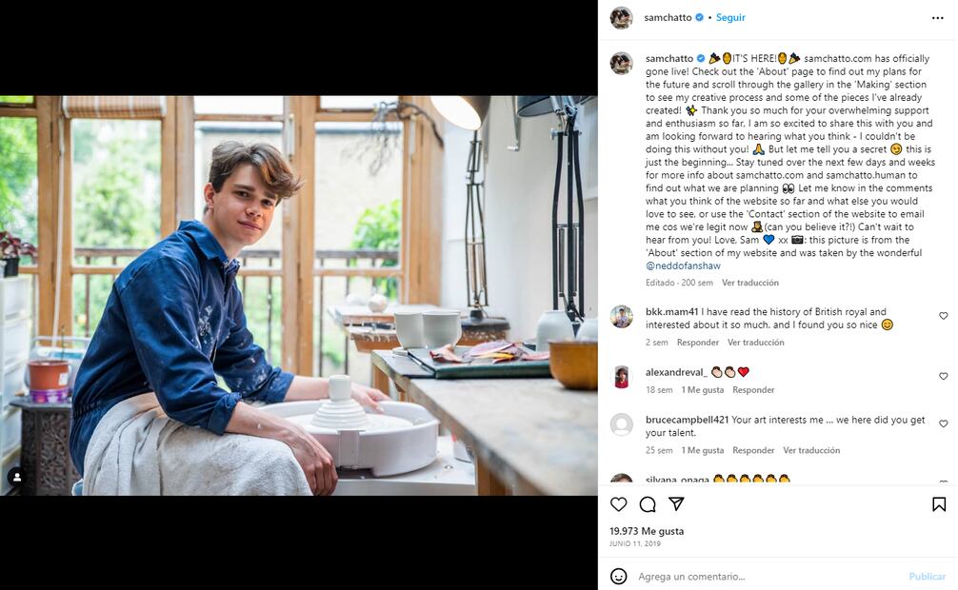Image resolution: width=958 pixels, height=590 pixels.
Task: Like the alexandreval_ comment
Action: [x=944, y=376]
